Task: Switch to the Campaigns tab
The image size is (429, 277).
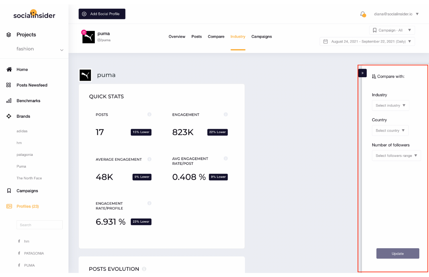Action: coord(262,37)
